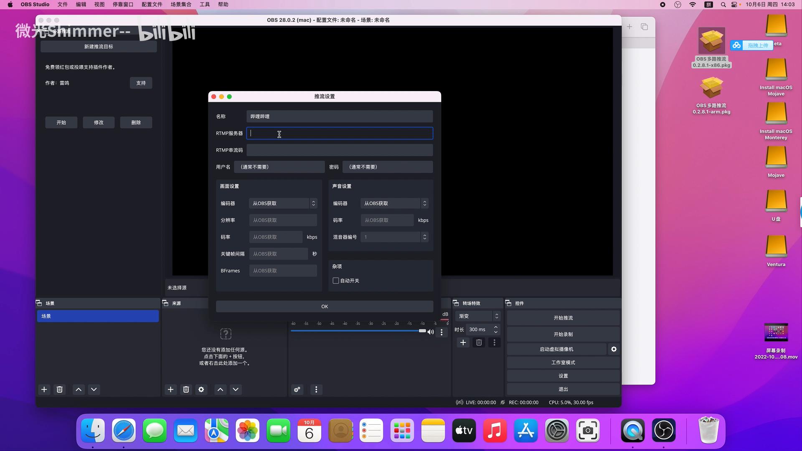Click the 删除 button
The height and width of the screenshot is (451, 802).
tap(136, 122)
